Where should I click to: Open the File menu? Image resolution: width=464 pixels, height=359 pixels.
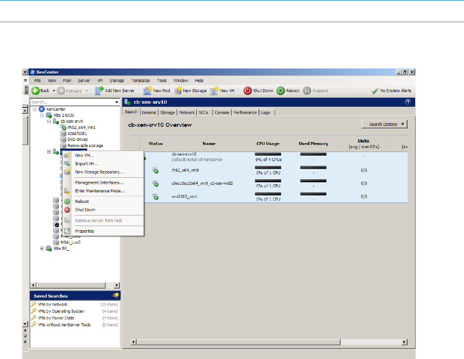pos(38,81)
